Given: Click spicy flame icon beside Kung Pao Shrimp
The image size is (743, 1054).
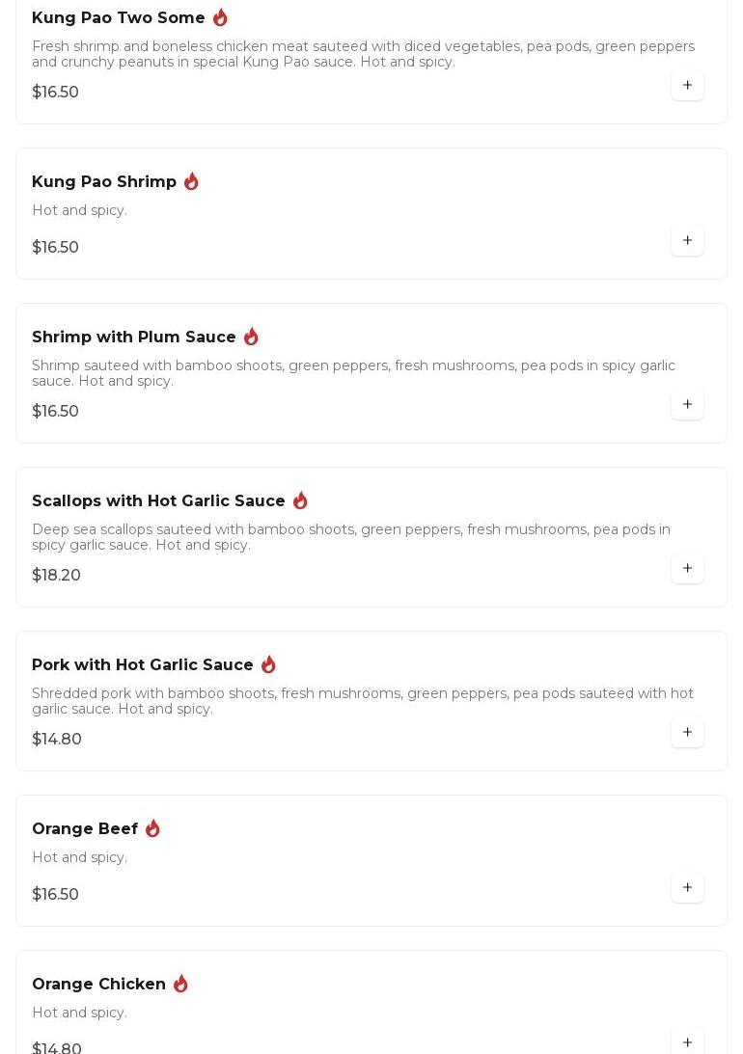Looking at the screenshot, I should [191, 181].
